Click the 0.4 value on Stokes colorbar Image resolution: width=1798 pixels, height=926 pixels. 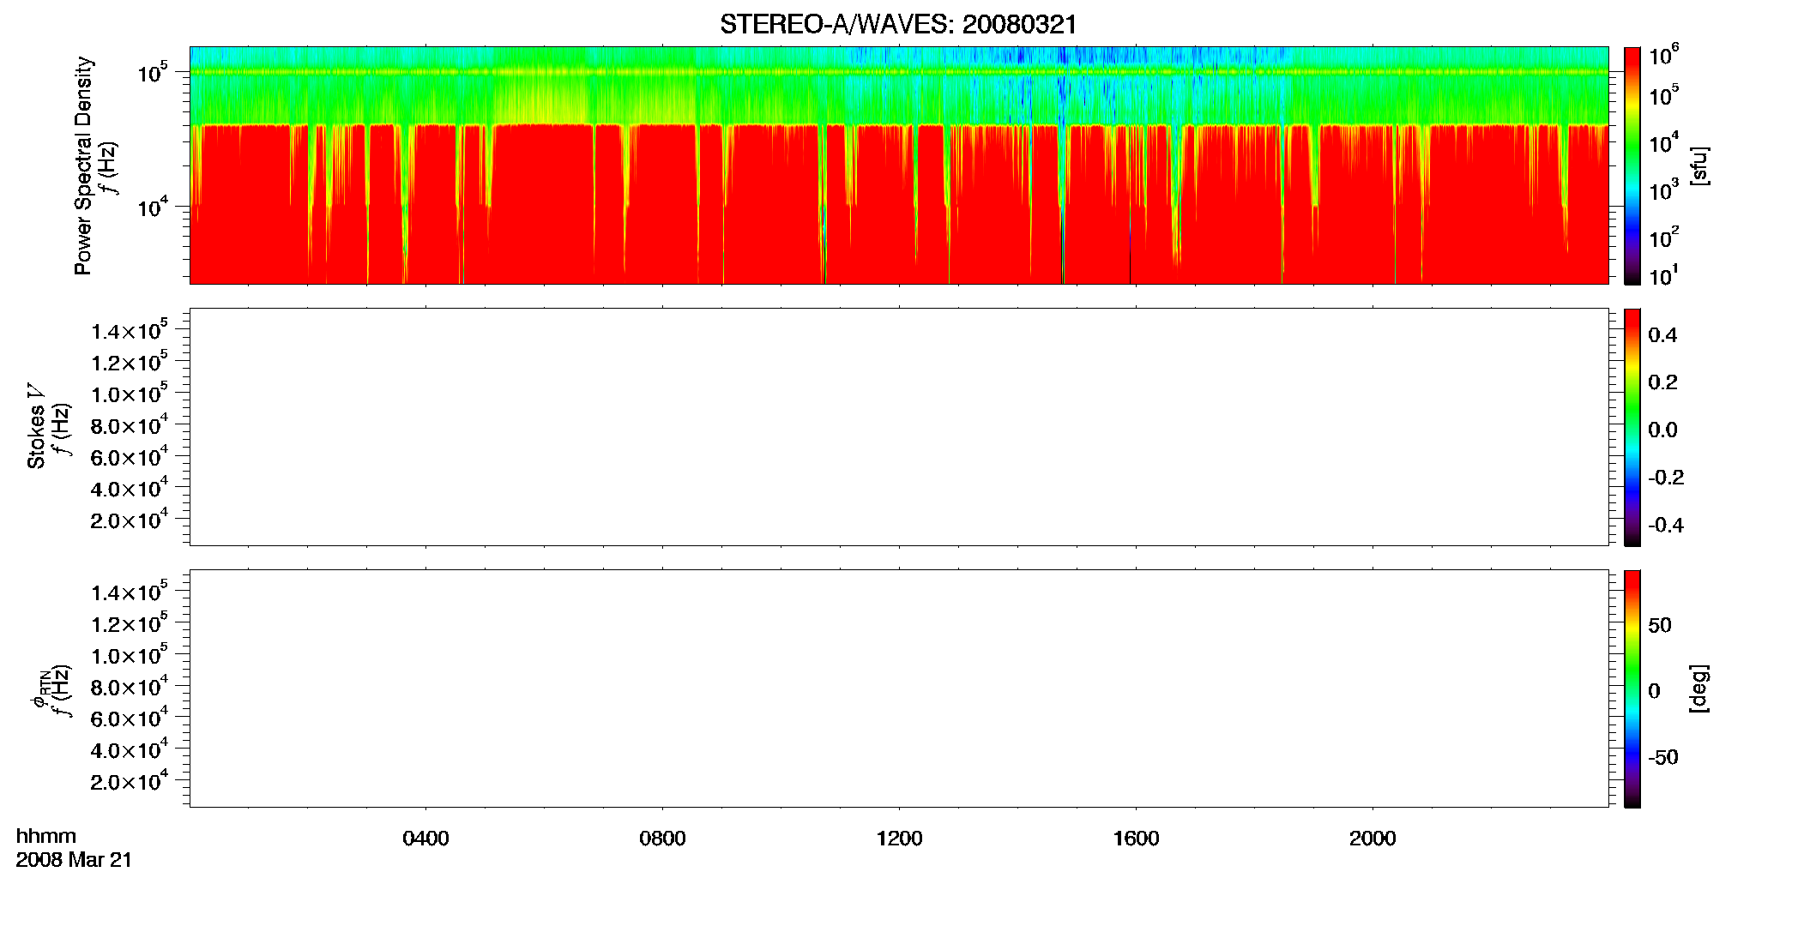tap(1662, 335)
